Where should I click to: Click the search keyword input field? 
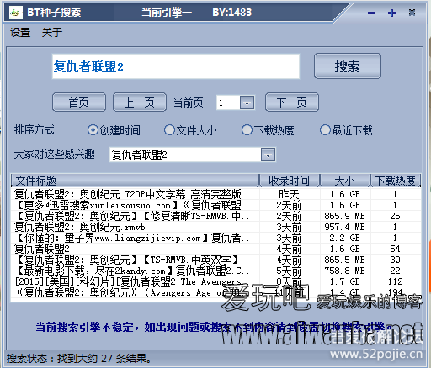tap(176, 66)
